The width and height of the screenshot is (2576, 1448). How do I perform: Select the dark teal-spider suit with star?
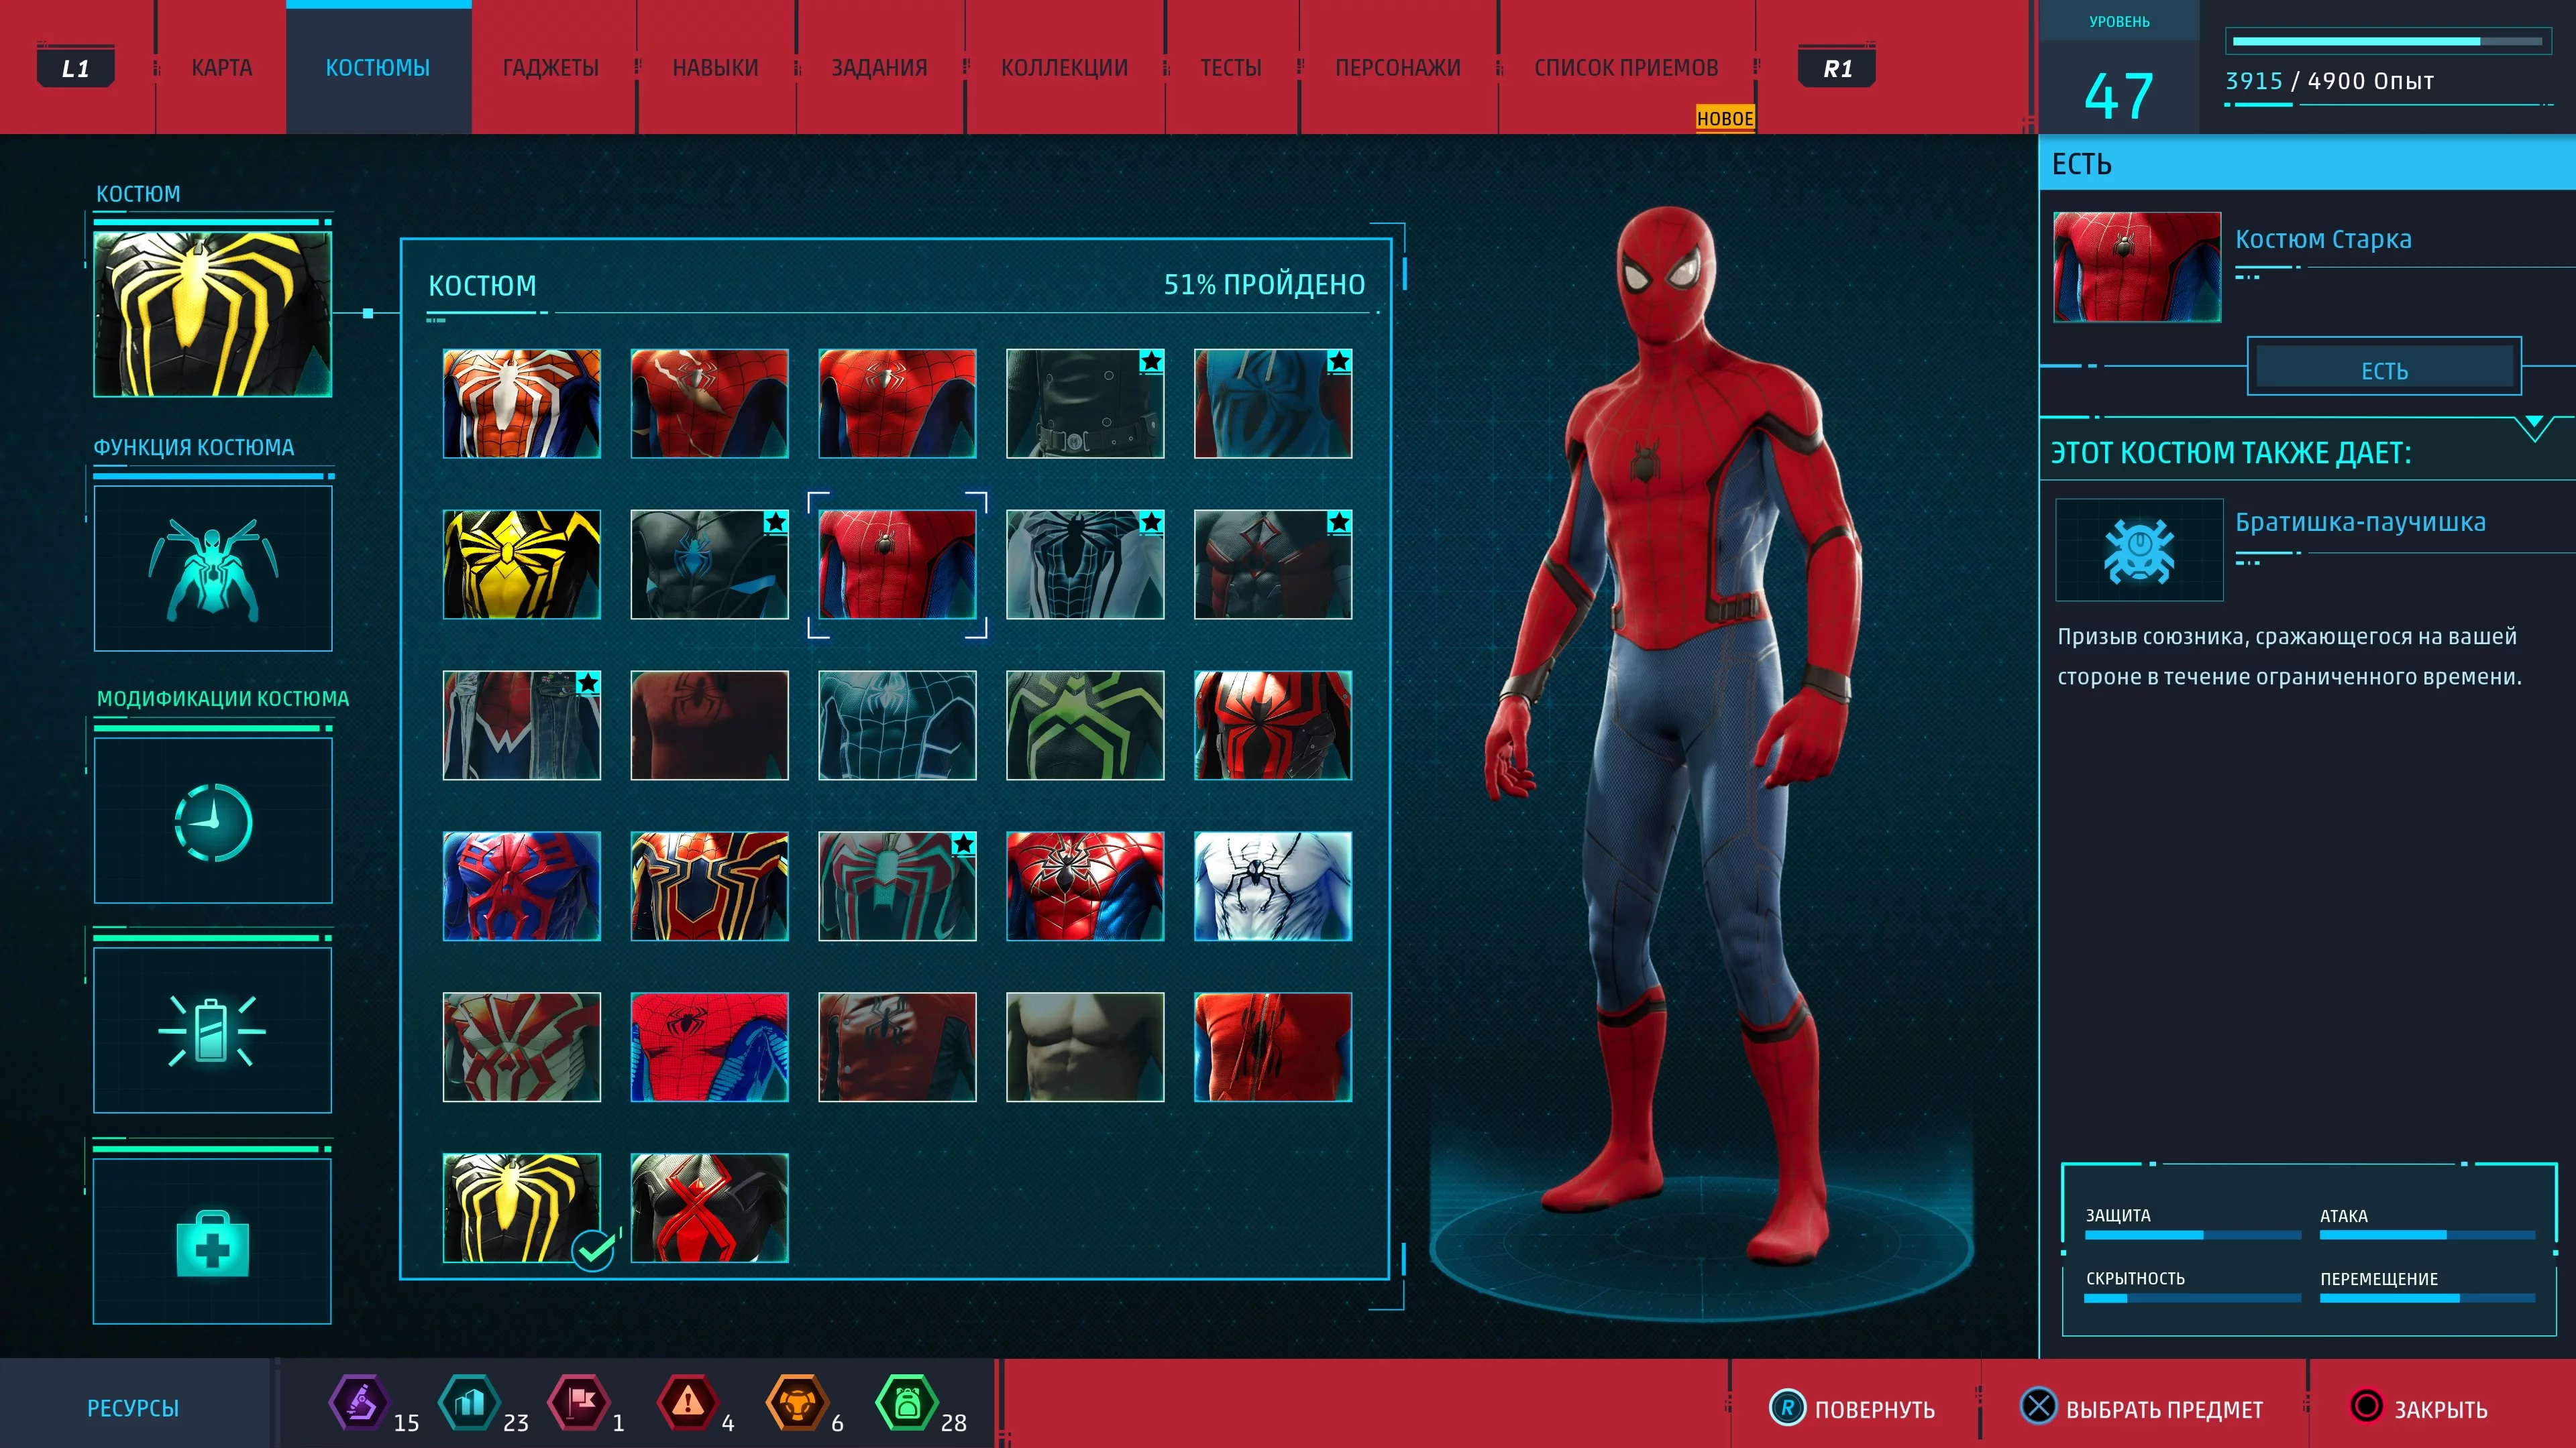[897, 886]
